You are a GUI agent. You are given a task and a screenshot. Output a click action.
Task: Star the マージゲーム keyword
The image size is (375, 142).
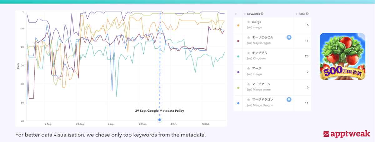(x=248, y=84)
